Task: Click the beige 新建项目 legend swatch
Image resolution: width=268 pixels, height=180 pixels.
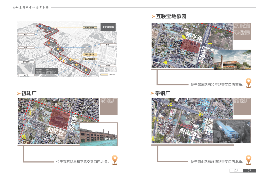Action: [104, 74]
